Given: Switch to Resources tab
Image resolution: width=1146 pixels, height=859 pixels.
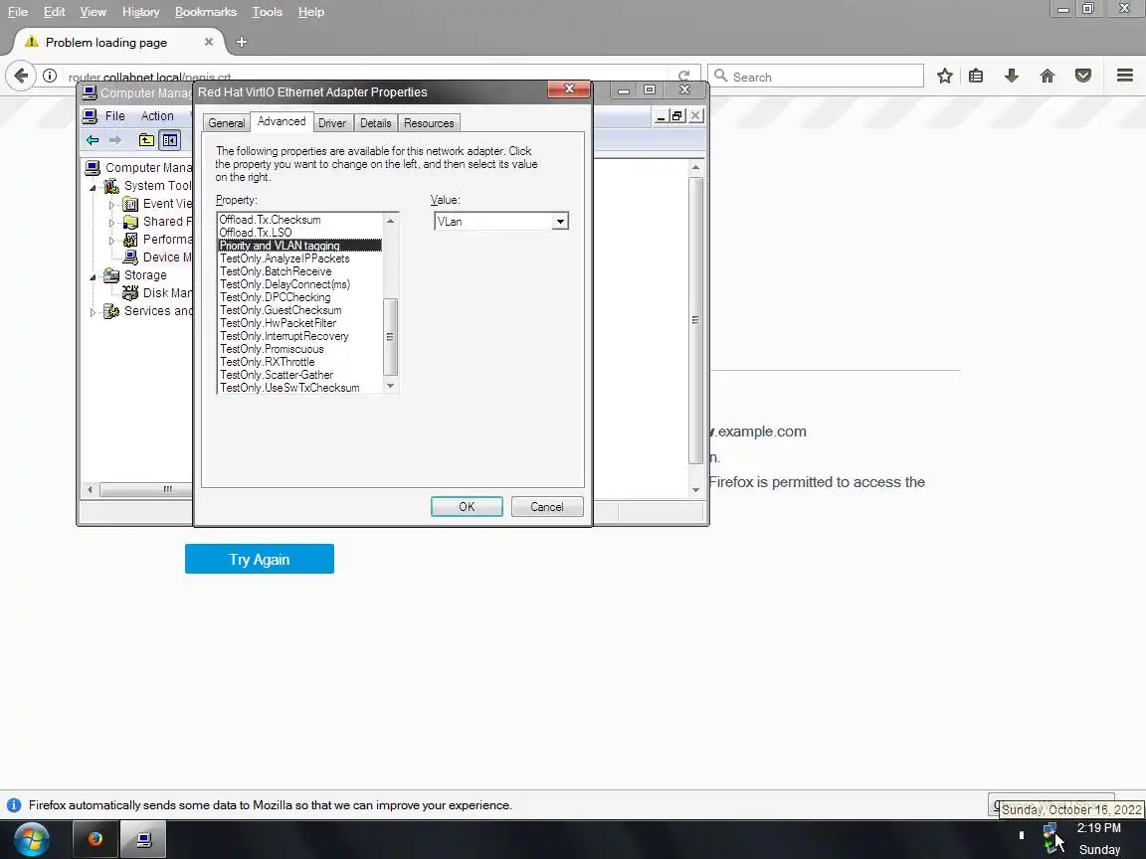Looking at the screenshot, I should click(x=429, y=122).
